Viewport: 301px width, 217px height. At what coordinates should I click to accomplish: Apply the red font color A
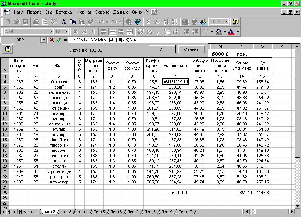point(231,32)
